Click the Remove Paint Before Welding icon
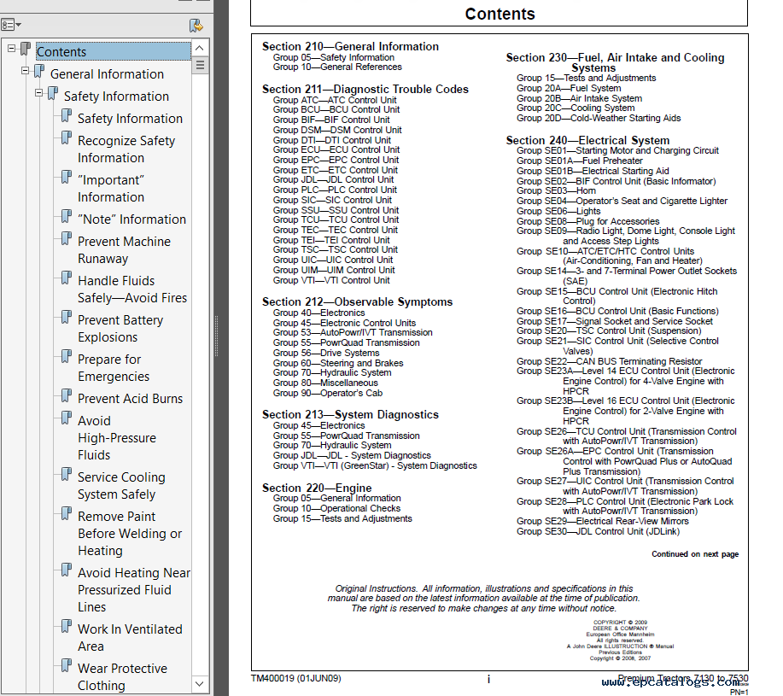 point(66,514)
